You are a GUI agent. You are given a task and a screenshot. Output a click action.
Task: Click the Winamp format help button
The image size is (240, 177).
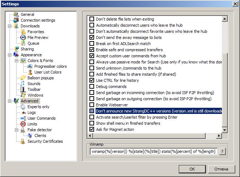(x=223, y=151)
